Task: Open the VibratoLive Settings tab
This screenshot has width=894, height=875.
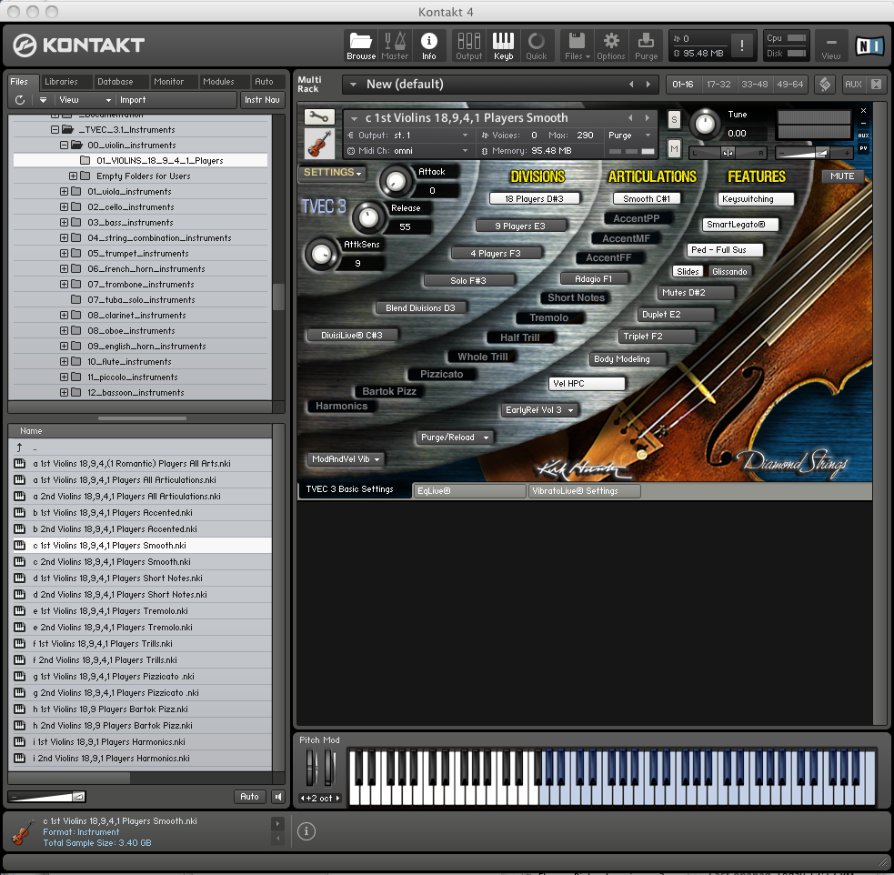Action: (585, 491)
